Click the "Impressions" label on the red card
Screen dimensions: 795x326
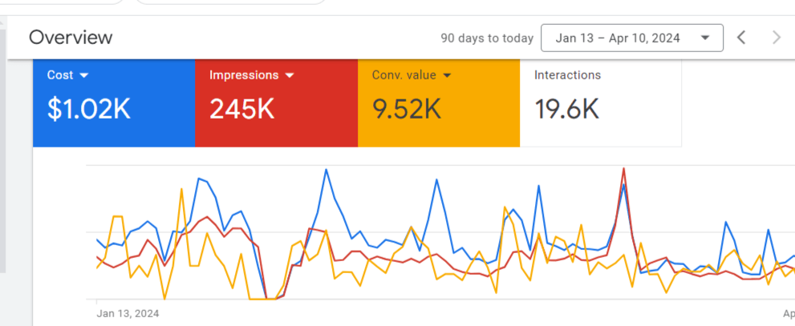[244, 75]
